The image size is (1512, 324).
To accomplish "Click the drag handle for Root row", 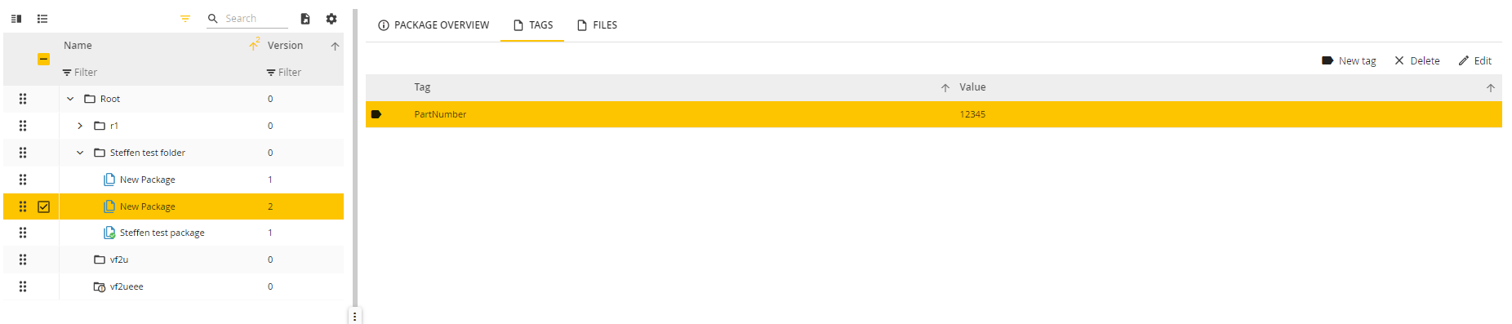I will [23, 99].
